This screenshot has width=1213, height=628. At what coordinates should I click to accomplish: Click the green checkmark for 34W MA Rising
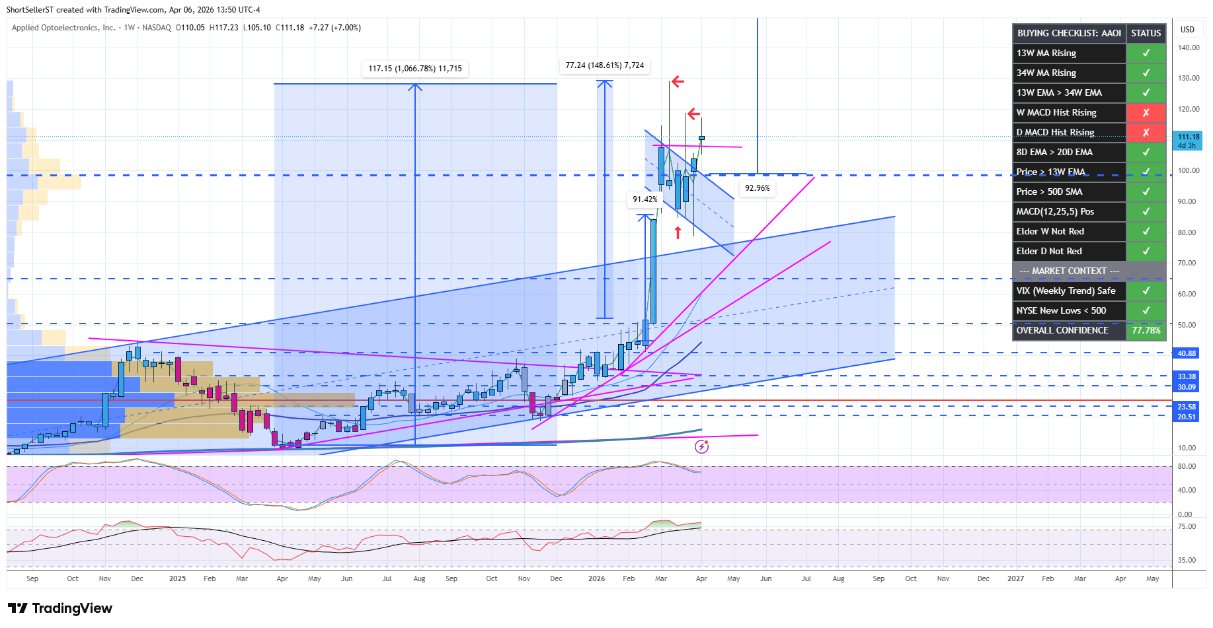1146,73
